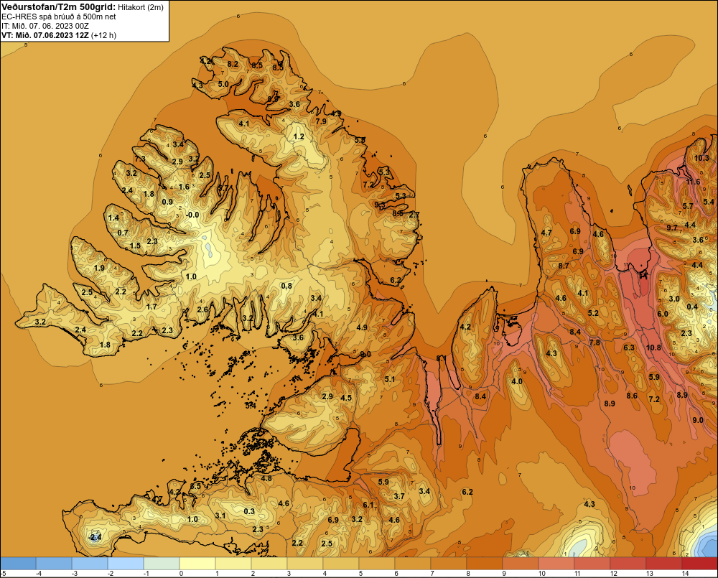718x578 pixels.
Task: Click the '1.4' temperature value
Action: pos(113,218)
